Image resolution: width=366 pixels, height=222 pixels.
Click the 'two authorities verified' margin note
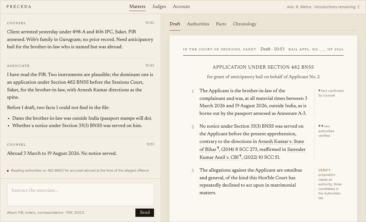tap(326, 131)
